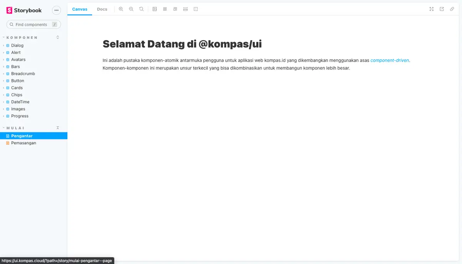This screenshot has height=264, width=462.
Task: Switch to the Docs tab
Action: pos(102,9)
